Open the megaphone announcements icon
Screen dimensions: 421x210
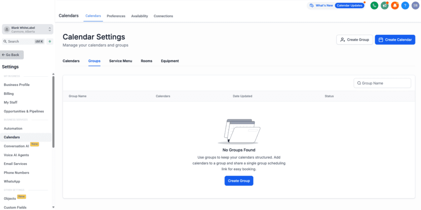click(384, 5)
